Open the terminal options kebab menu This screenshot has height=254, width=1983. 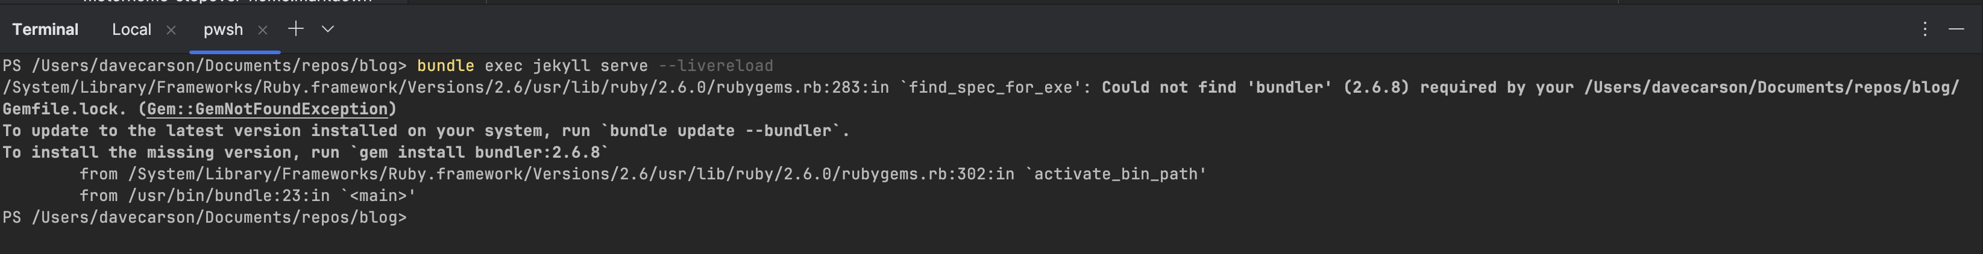tap(1925, 29)
